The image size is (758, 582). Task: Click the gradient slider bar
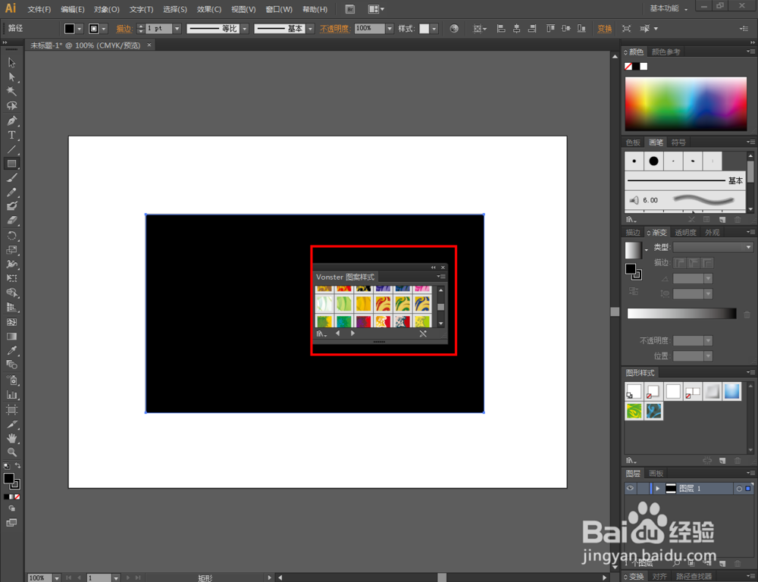coord(681,314)
